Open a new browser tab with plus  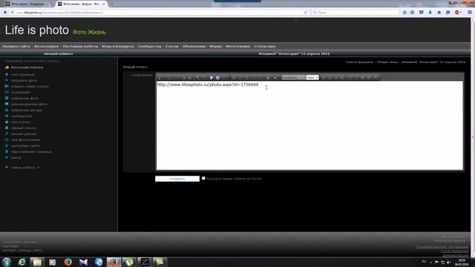(112, 4)
